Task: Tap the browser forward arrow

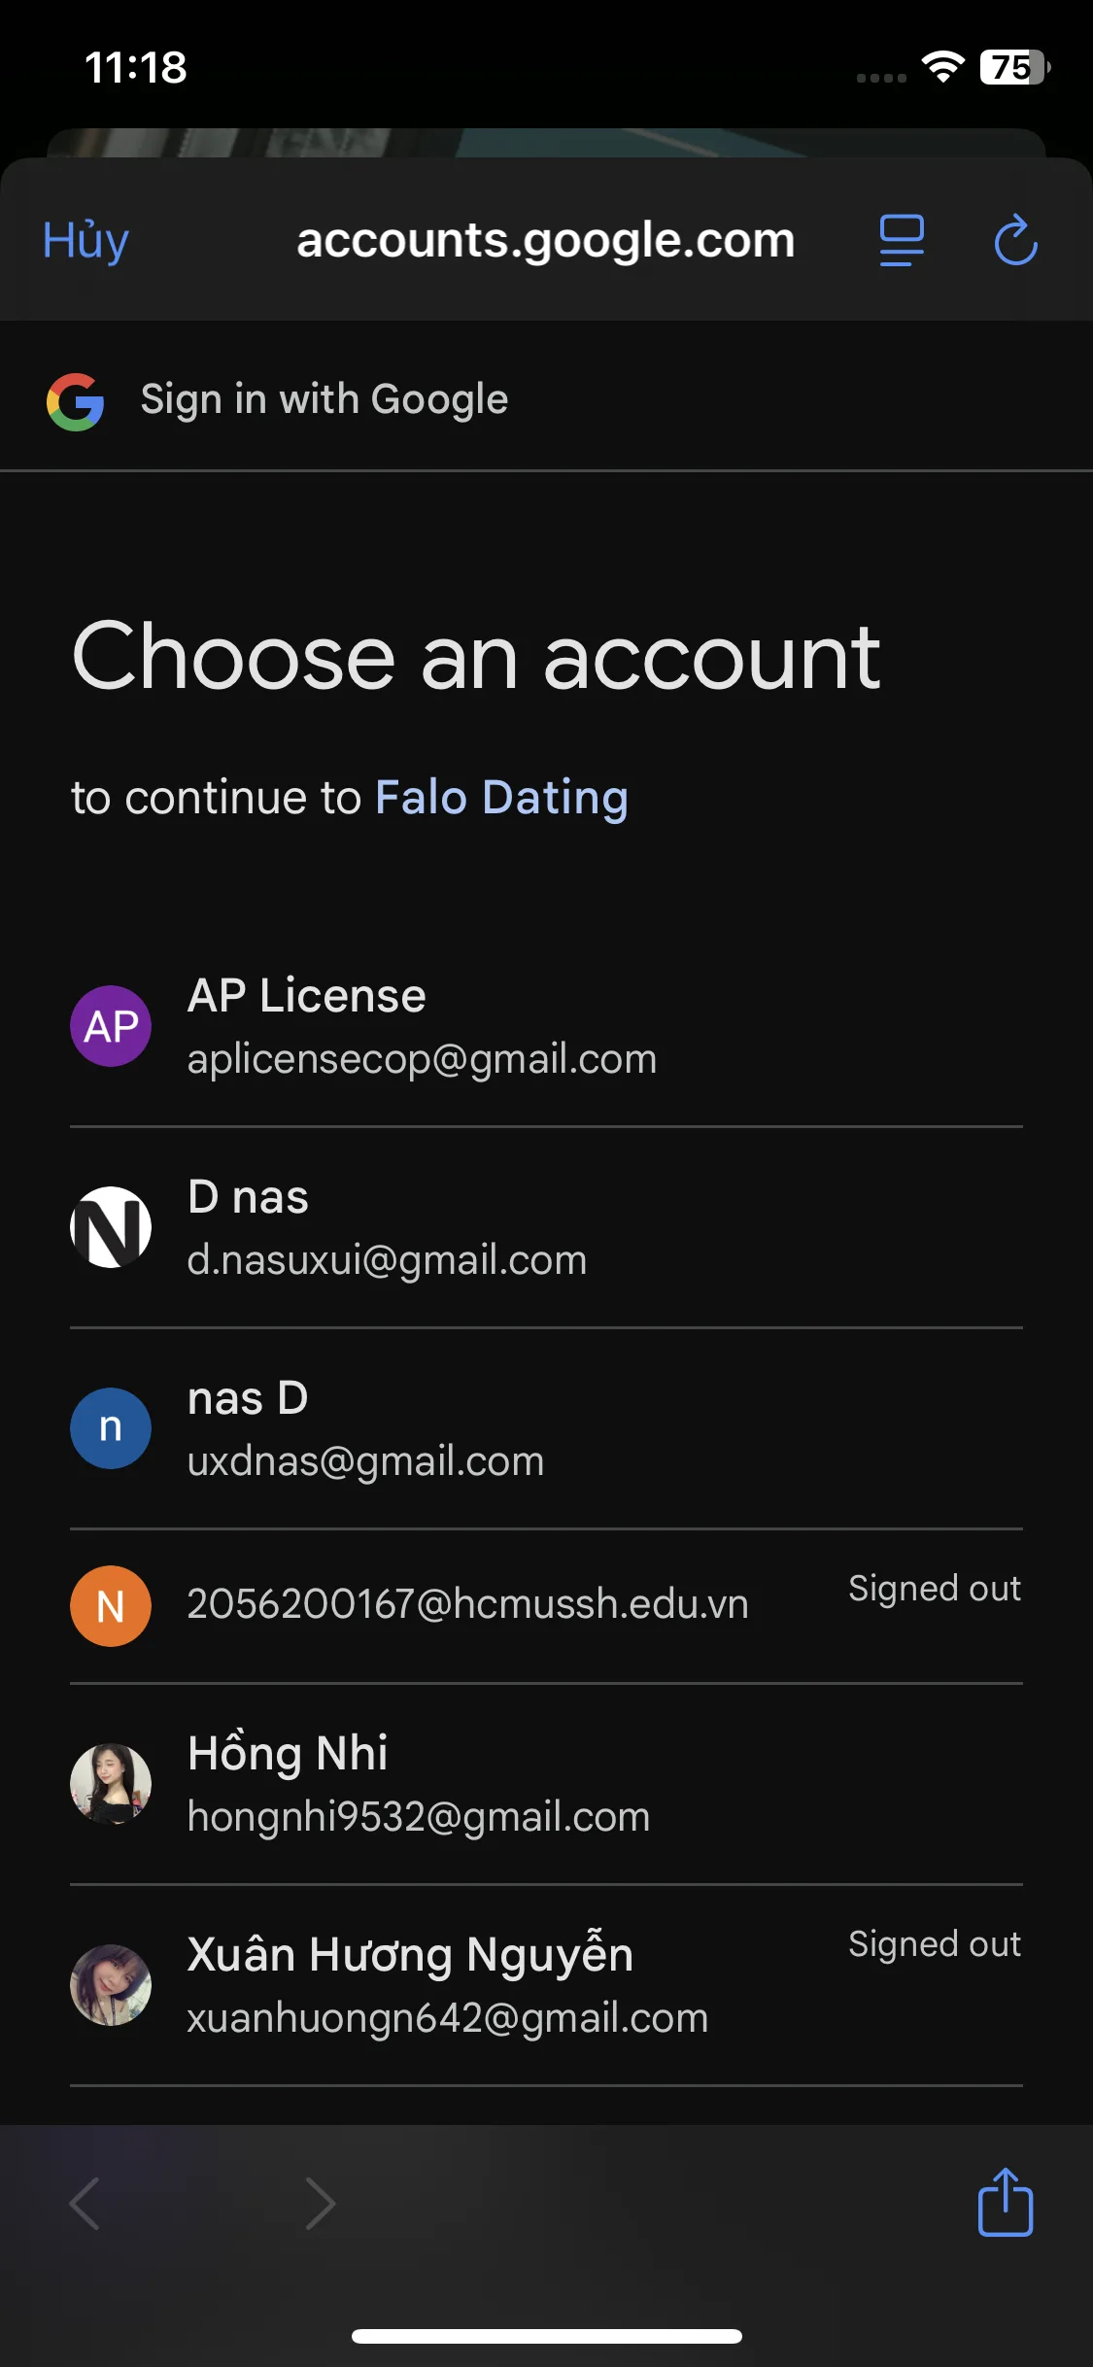Action: [x=320, y=2202]
